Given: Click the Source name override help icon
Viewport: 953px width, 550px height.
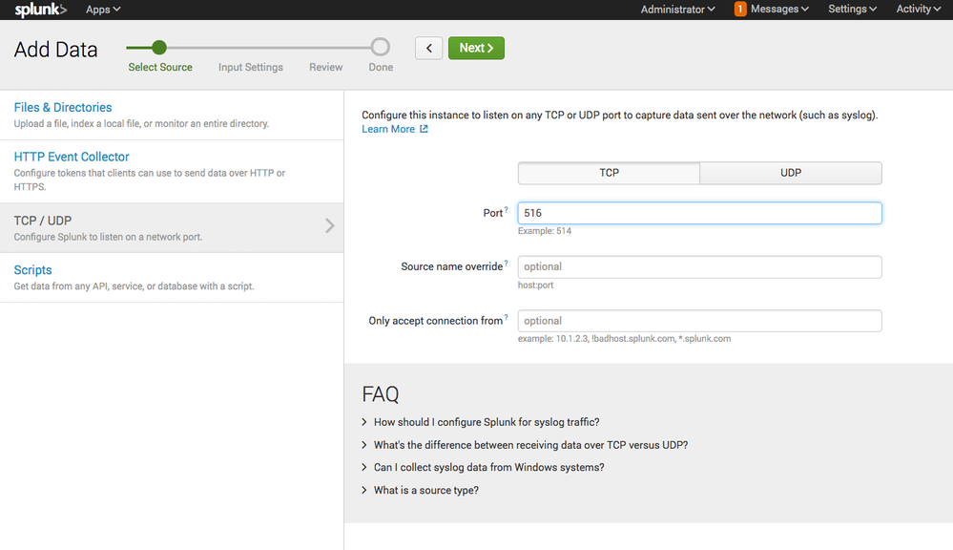Looking at the screenshot, I should (507, 262).
